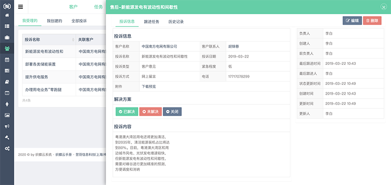
Task: Click 关联客户 column header
Action: tap(86, 40)
